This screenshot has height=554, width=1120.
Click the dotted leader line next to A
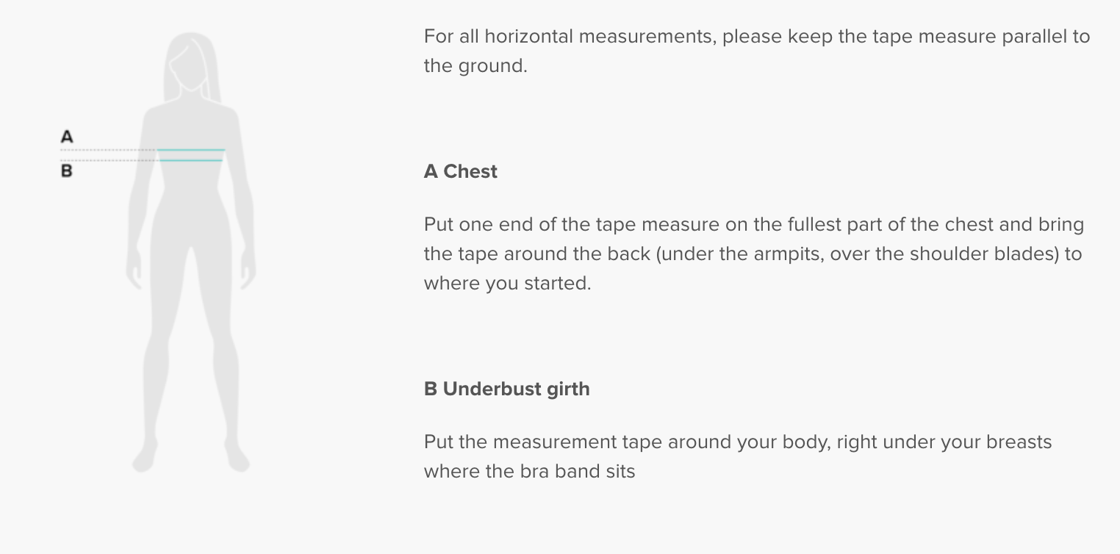(x=108, y=150)
